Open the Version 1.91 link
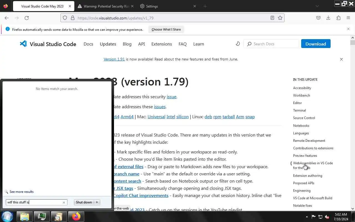Screen dimensions: 355x222 click(114, 59)
